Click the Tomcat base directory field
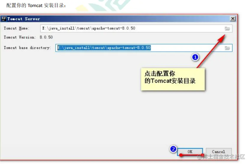249x164 pixels. click(144, 48)
